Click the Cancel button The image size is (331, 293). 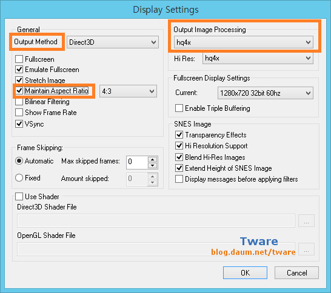click(296, 273)
